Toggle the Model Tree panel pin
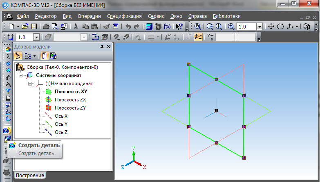 pyautogui.click(x=102, y=47)
